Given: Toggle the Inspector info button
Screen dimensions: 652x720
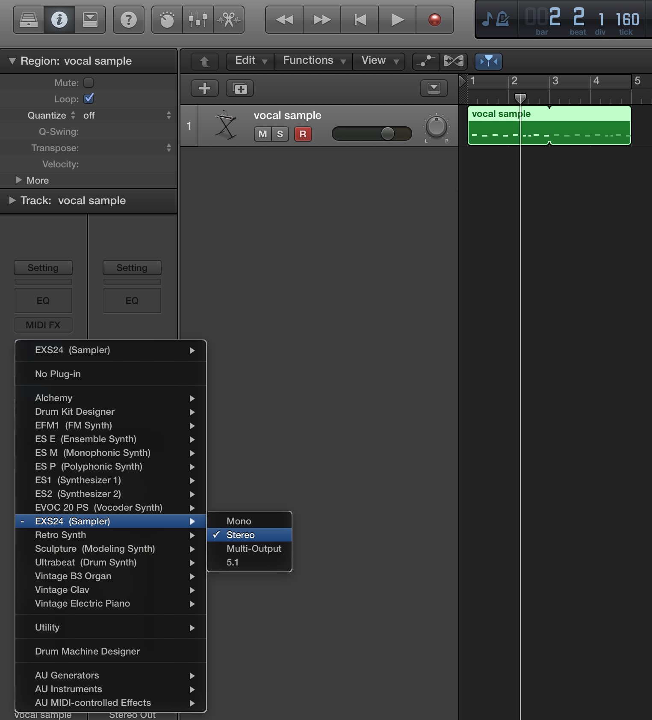Looking at the screenshot, I should [x=59, y=20].
